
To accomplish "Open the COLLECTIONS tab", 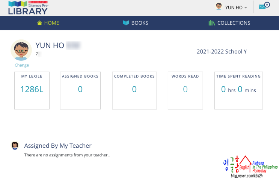I will pyautogui.click(x=229, y=23).
